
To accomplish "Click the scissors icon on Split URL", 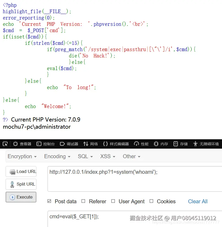I will click(12, 185).
